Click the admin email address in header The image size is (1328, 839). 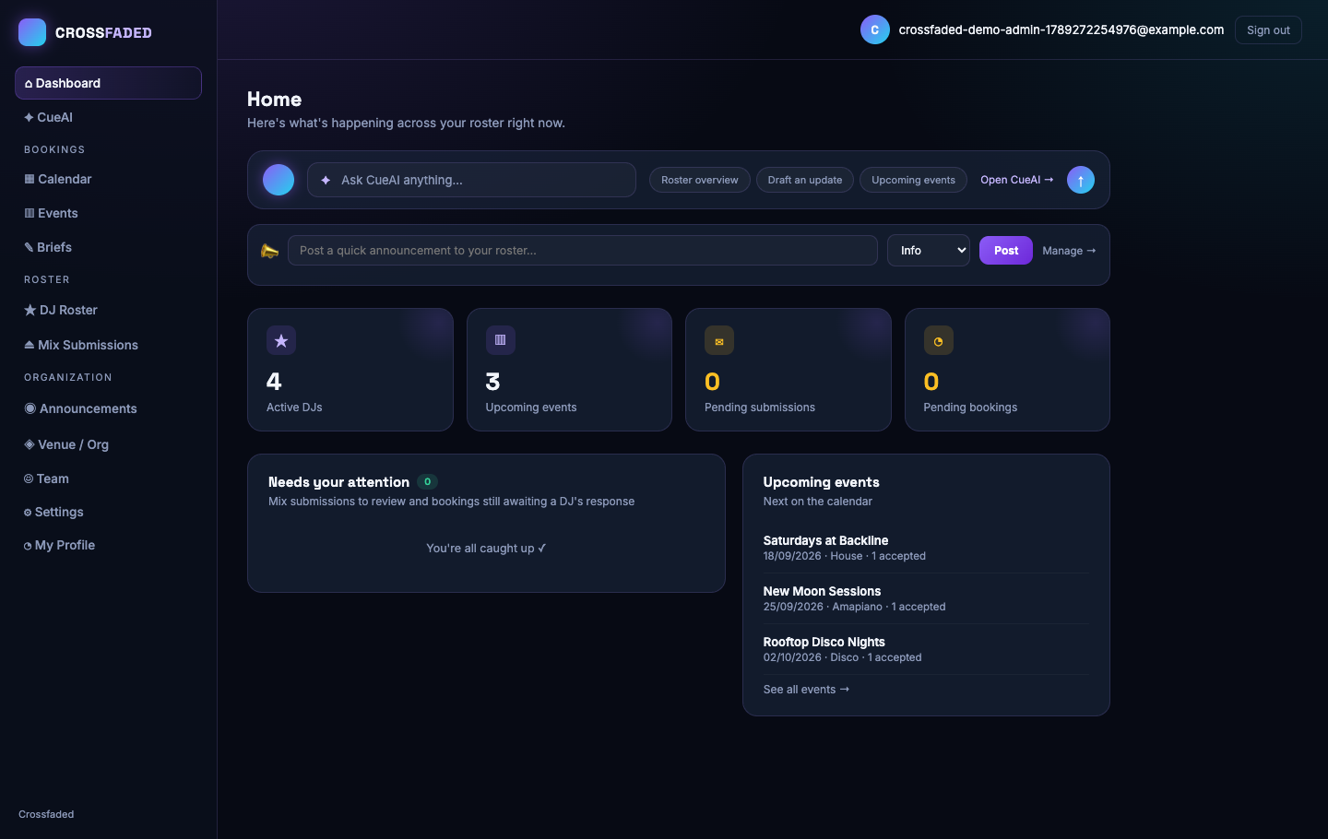pos(1061,30)
